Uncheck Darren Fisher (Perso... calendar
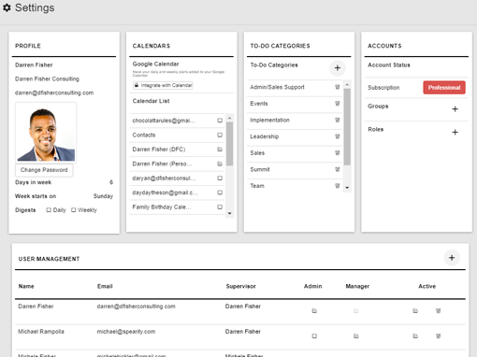The width and height of the screenshot is (477, 357). pyautogui.click(x=220, y=164)
